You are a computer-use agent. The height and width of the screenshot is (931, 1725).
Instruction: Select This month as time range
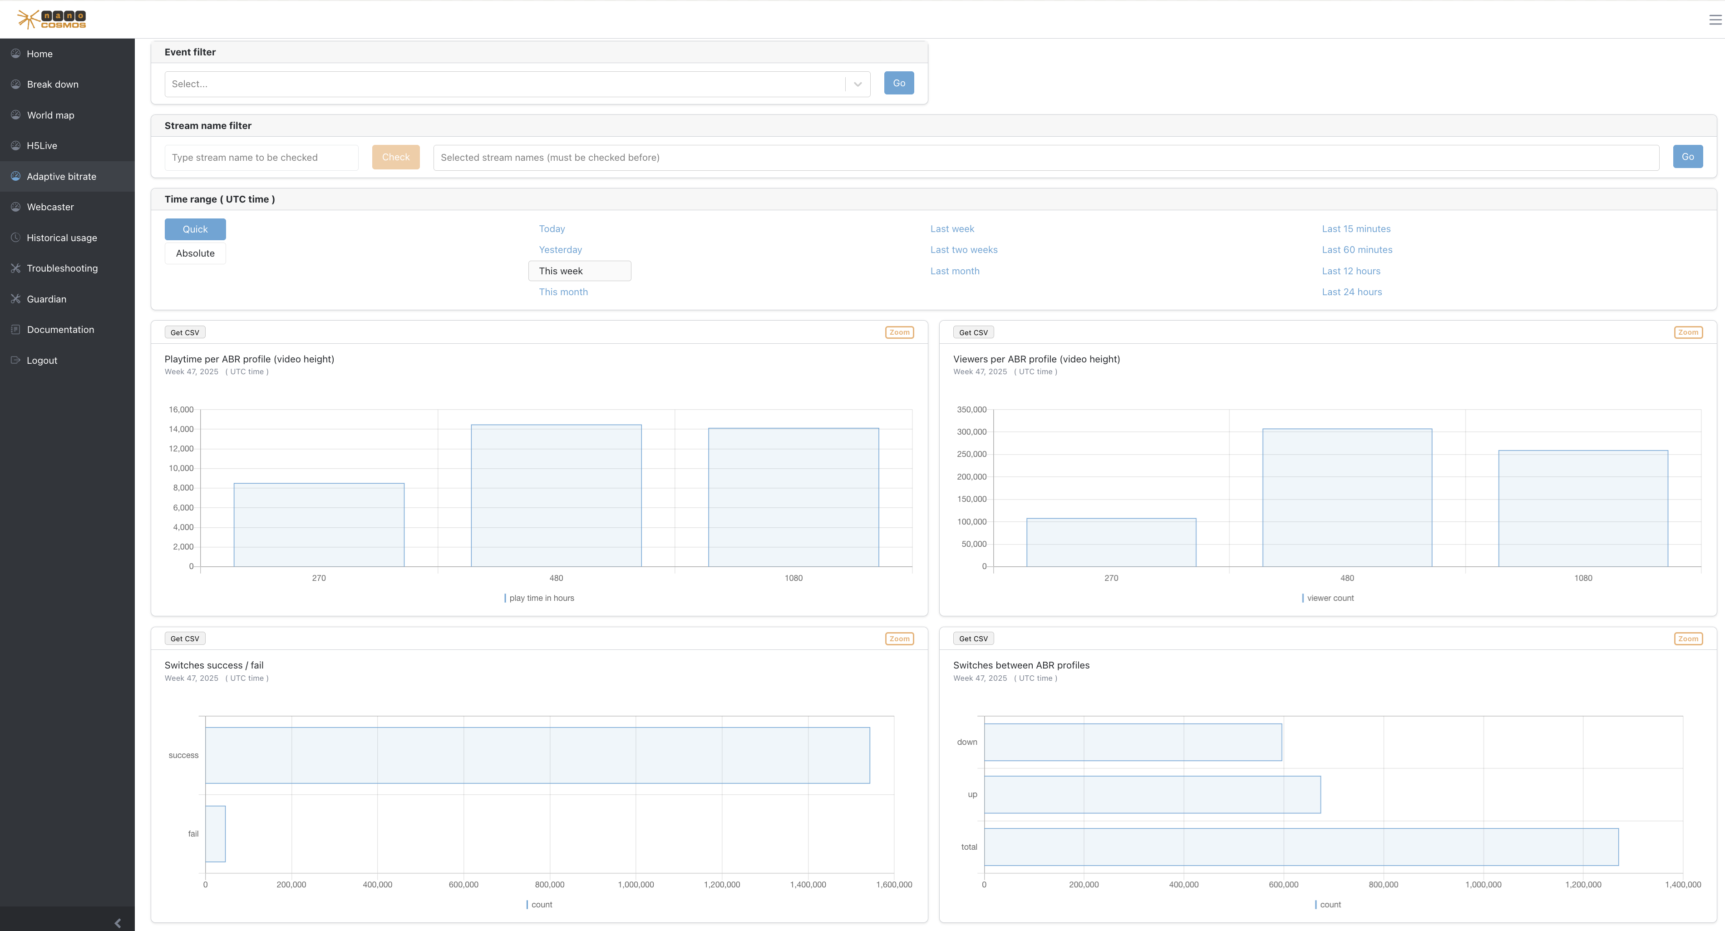coord(563,292)
